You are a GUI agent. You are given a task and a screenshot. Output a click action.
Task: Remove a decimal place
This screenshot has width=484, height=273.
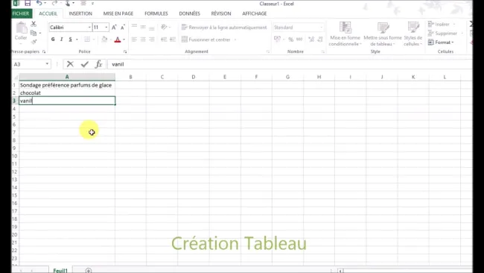[319, 40]
